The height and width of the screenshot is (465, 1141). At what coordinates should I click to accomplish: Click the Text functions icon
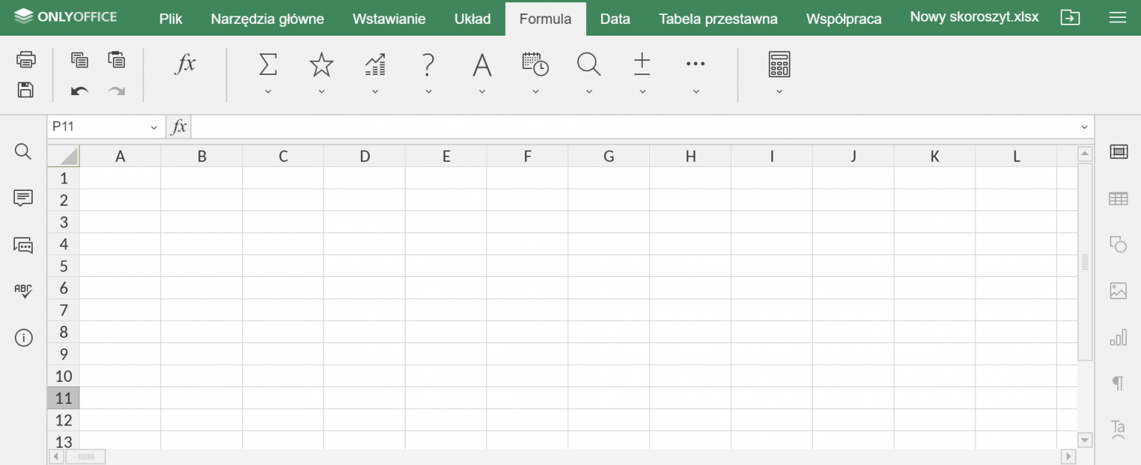[x=481, y=65]
